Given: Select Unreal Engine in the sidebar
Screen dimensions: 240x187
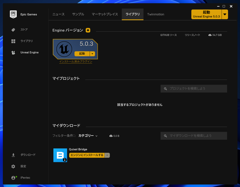Looking at the screenshot, I should [29, 52].
